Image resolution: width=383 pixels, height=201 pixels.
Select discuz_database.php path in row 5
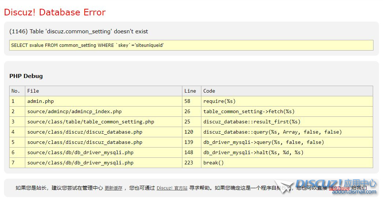click(x=85, y=142)
